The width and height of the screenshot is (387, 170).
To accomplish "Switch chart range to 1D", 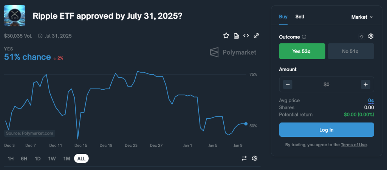I will pyautogui.click(x=38, y=159).
